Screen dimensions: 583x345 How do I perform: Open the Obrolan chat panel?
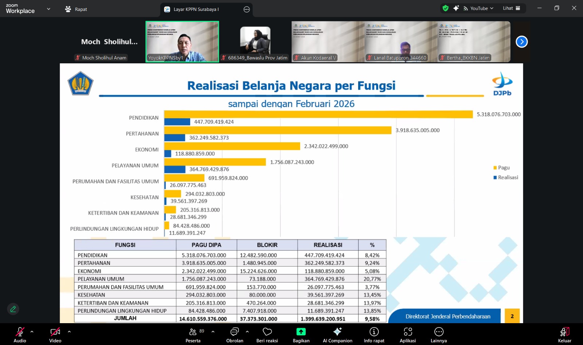pyautogui.click(x=235, y=335)
